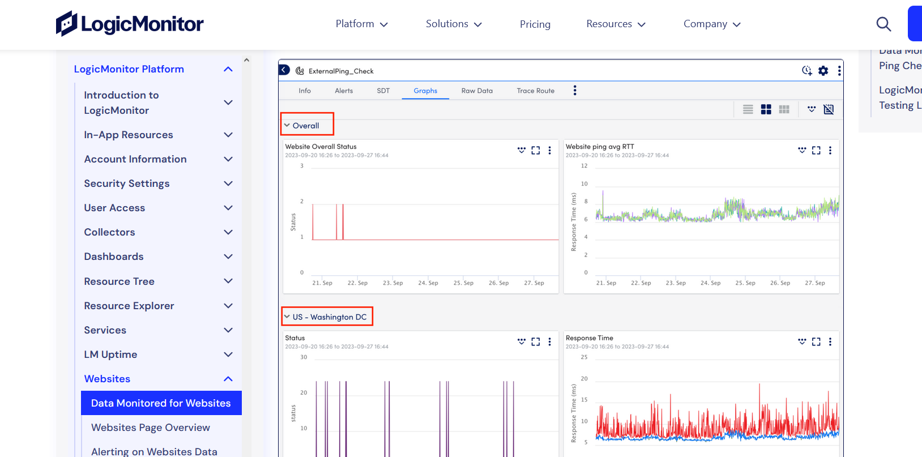This screenshot has height=457, width=922.
Task: Click the back arrow beside ExternalPing_Check
Action: click(x=285, y=70)
